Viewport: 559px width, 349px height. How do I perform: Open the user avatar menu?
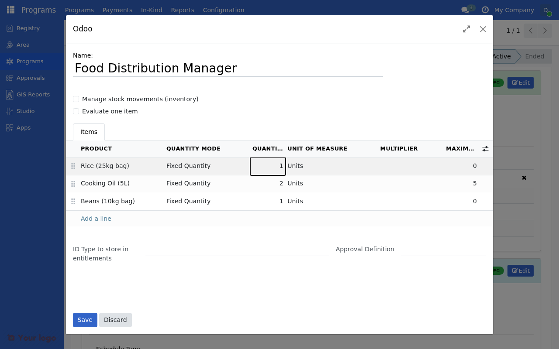coord(546,10)
